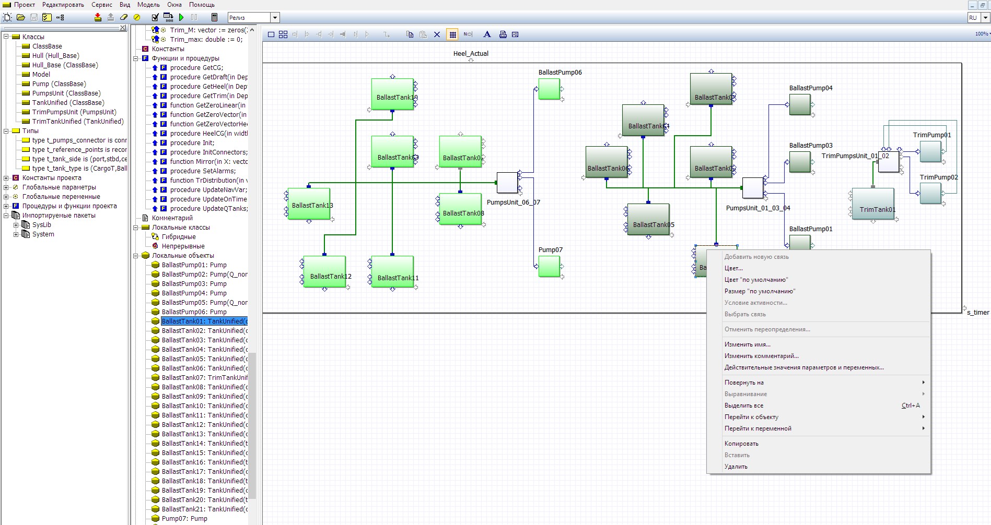The width and height of the screenshot is (991, 525).
Task: Select Pump07: Pump in local objects
Action: point(184,519)
